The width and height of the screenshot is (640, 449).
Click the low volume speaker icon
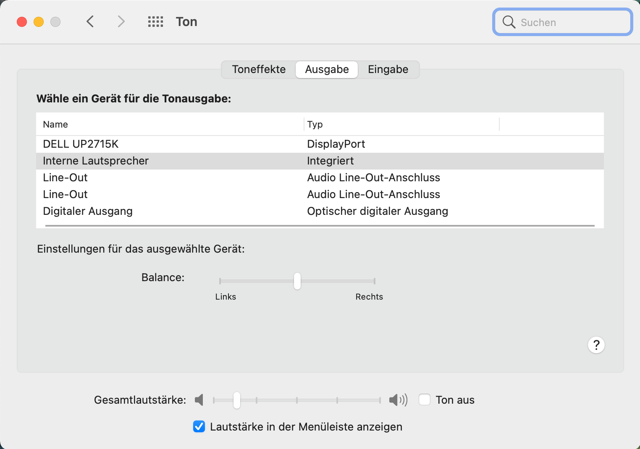(199, 400)
